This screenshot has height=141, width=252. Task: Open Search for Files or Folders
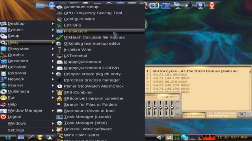(x=100, y=105)
